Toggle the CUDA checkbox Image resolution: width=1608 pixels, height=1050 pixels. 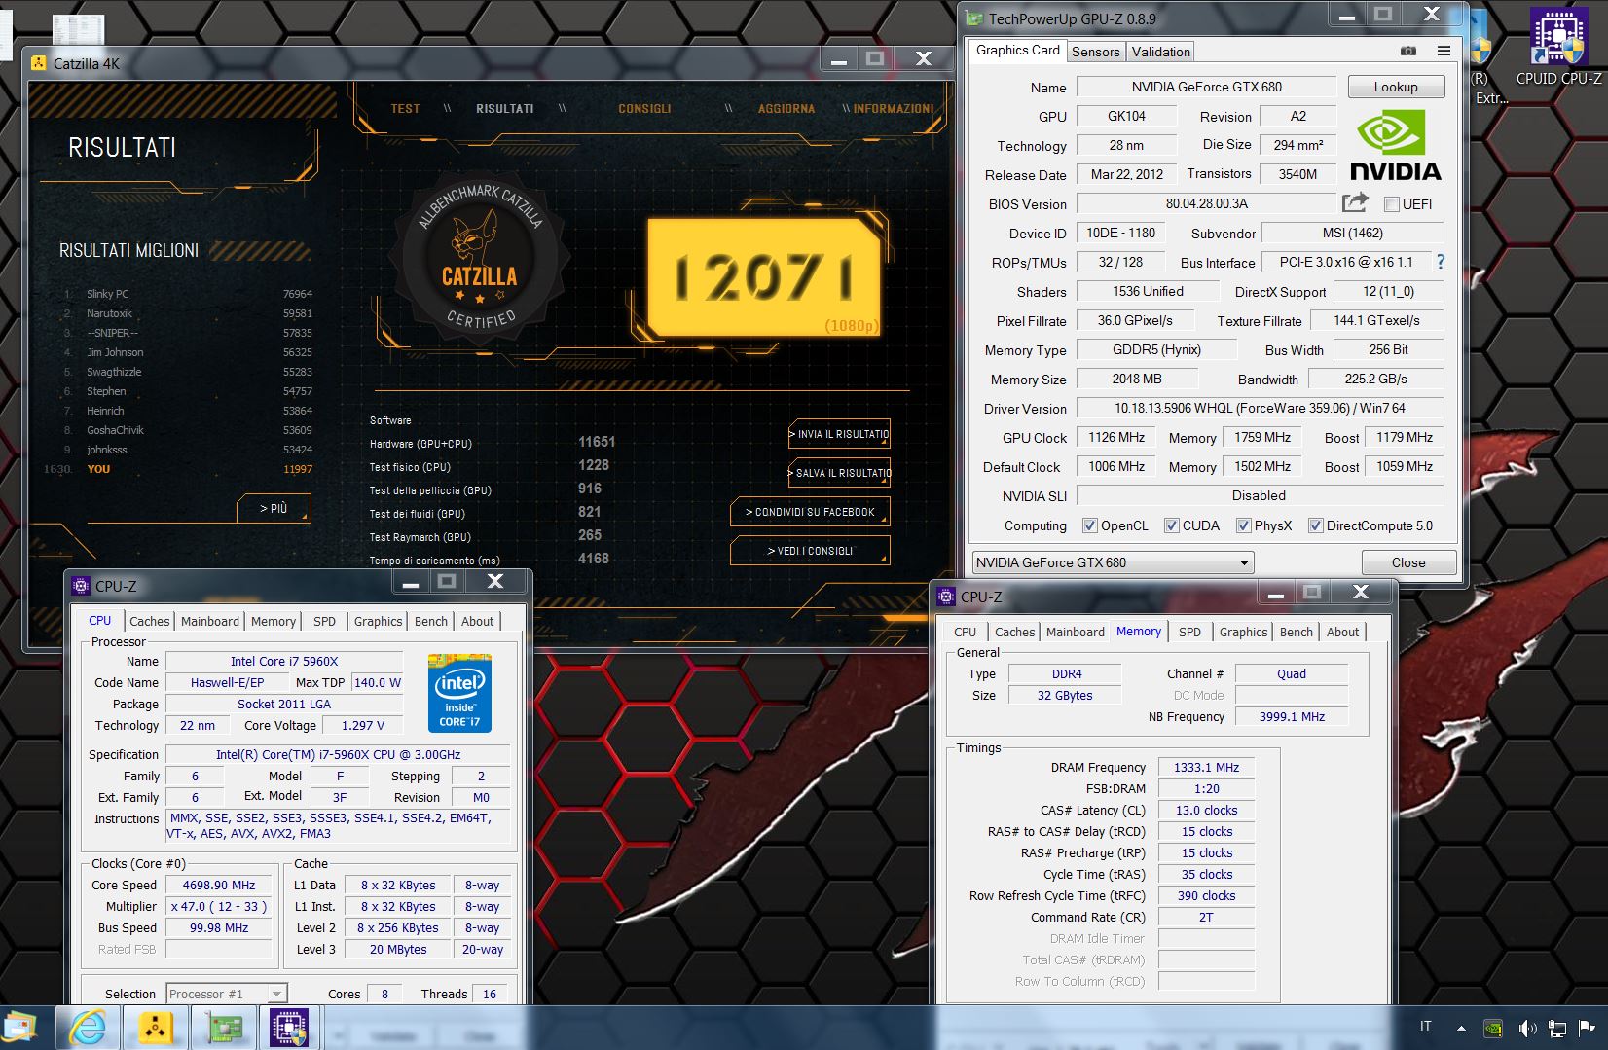point(1172,525)
